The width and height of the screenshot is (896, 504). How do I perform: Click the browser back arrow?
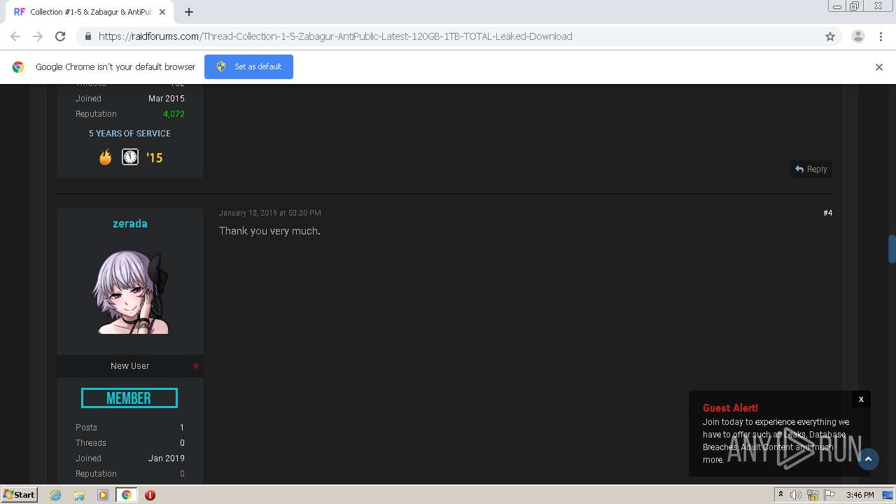click(15, 36)
